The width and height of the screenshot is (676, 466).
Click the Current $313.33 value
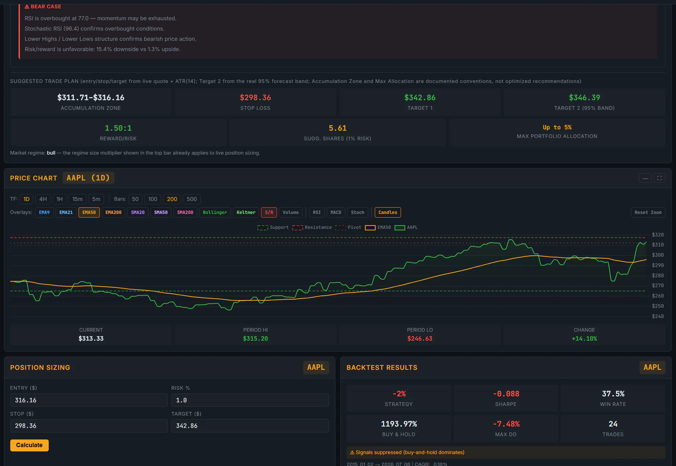point(91,339)
